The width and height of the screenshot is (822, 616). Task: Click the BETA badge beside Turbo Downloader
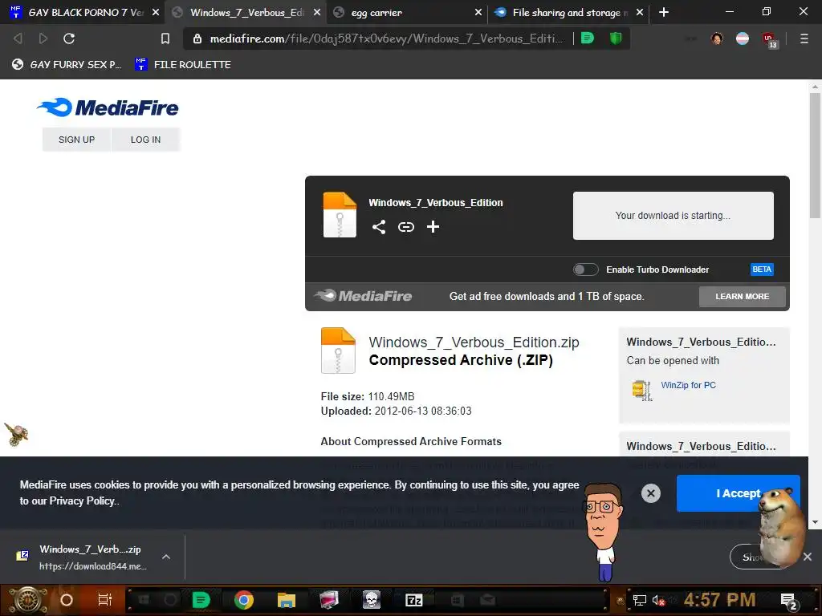click(x=762, y=269)
